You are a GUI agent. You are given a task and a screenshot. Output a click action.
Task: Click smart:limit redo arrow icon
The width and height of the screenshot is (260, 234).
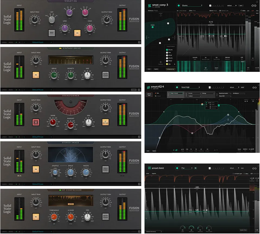click(x=256, y=168)
